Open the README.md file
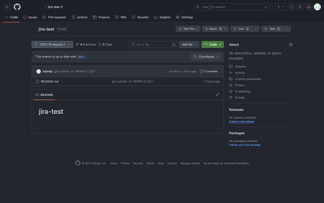This screenshot has height=203, width=324. tap(50, 82)
